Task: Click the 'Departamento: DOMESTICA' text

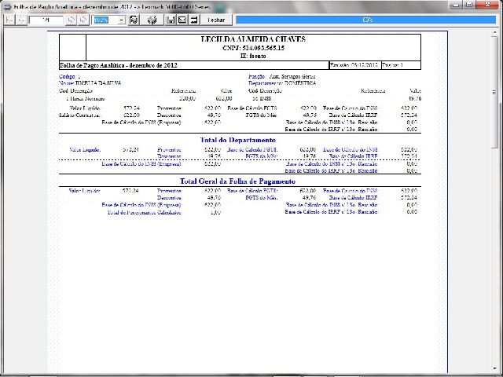Action: 282,83
